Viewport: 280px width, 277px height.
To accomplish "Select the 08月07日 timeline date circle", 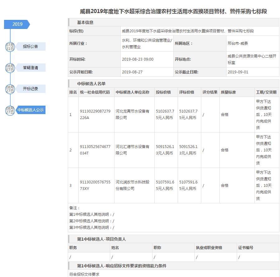I will (10, 68).
